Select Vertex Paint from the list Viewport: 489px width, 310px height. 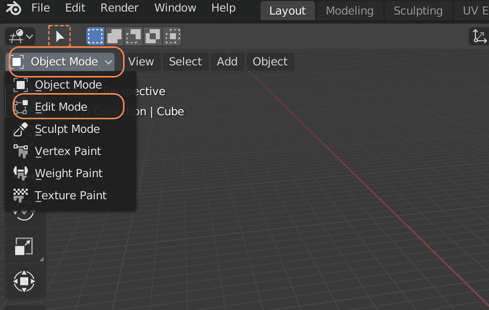71,151
